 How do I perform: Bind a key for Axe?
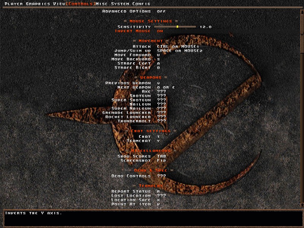[154, 92]
